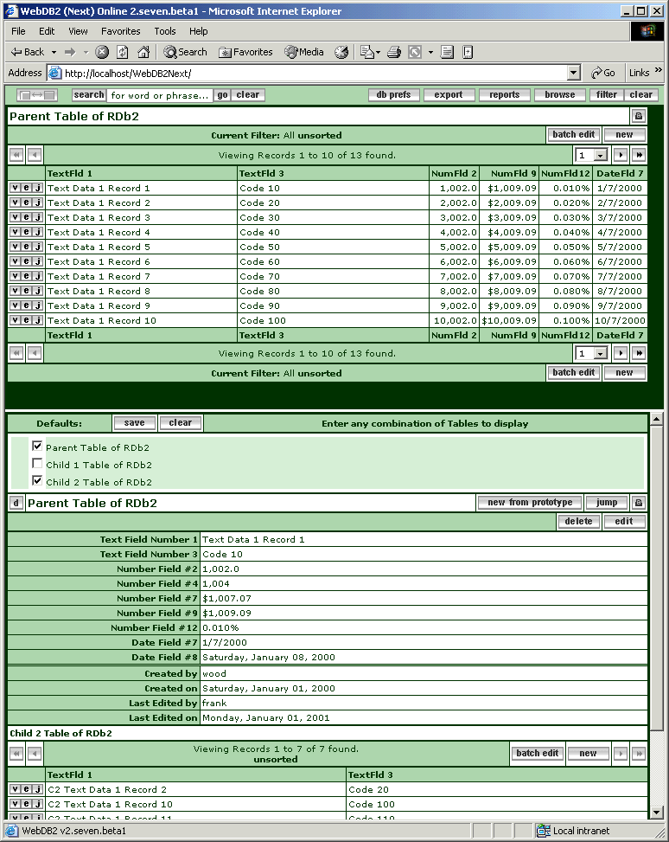Viewport: 669px width, 842px height.
Task: Click the Print icon in toolbar
Action: tap(394, 52)
